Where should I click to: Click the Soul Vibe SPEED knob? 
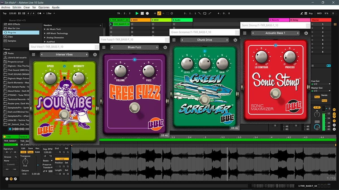(50, 78)
